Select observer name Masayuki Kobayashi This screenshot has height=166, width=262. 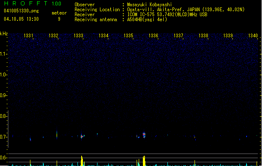tap(150, 5)
